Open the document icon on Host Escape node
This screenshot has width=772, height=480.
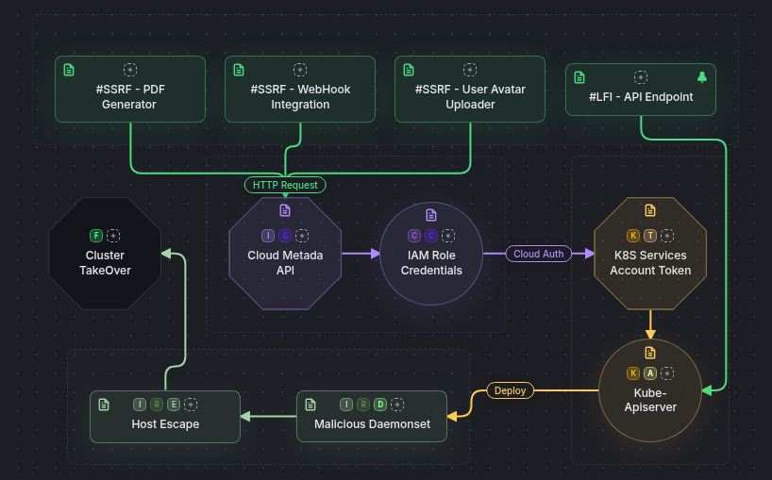coord(104,405)
